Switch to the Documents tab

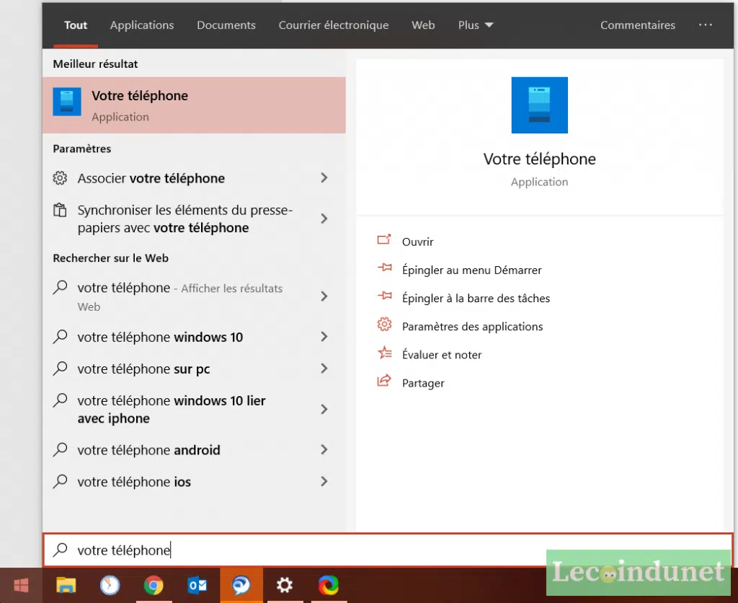click(226, 25)
